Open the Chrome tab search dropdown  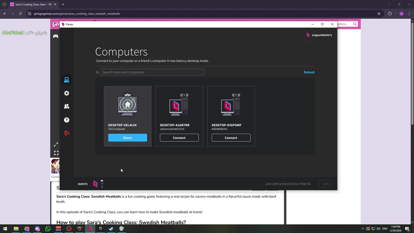click(4, 5)
